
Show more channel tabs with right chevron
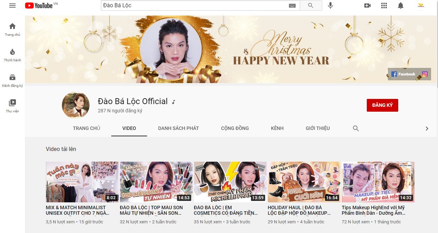tap(427, 129)
